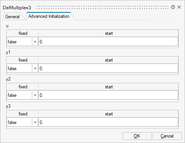The image size is (185, 143).
Task: Expand the fixed dropdown arrow for u
Action: (35, 42)
